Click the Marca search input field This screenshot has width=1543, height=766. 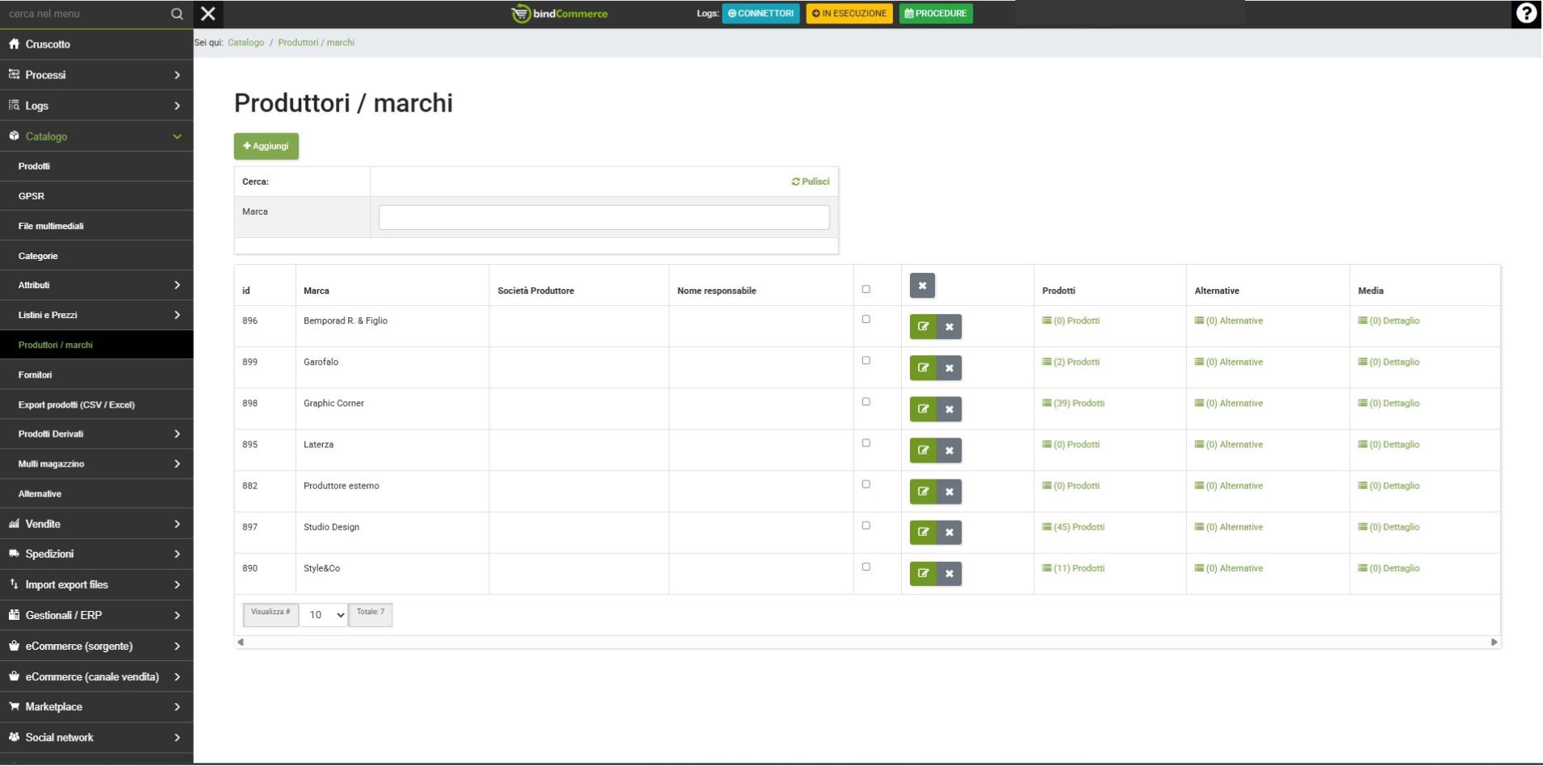coord(603,217)
